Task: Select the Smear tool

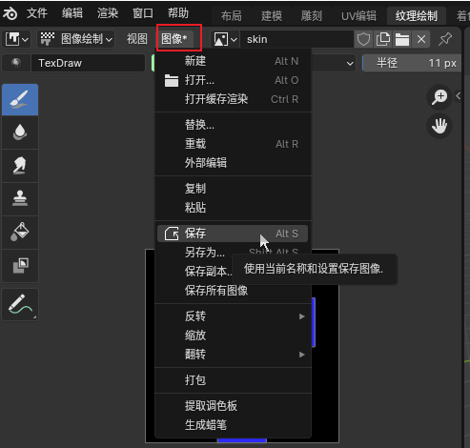Action: click(20, 166)
